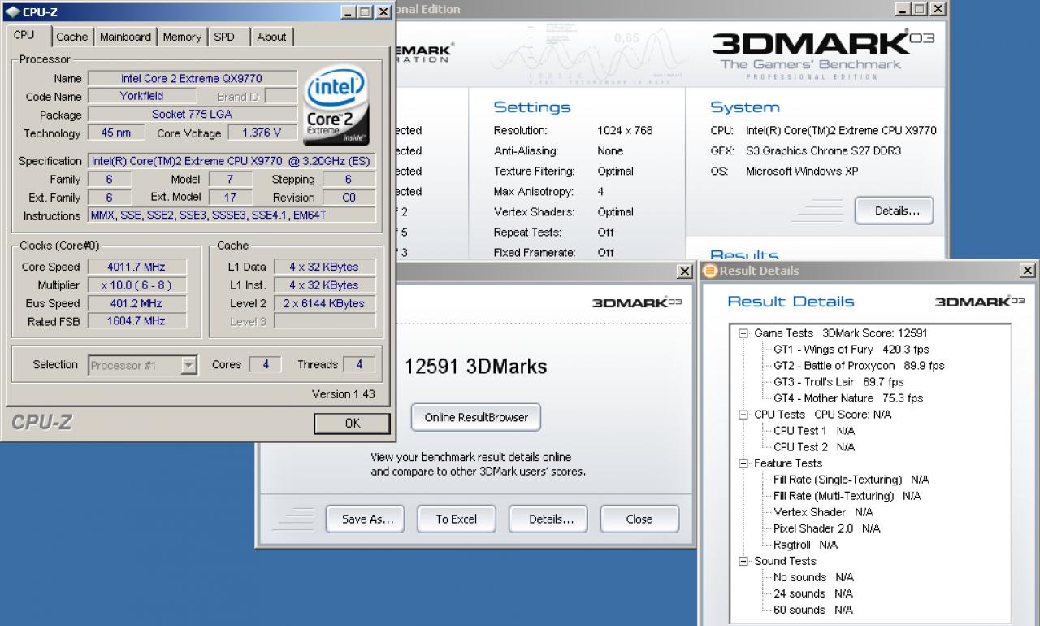Image resolution: width=1040 pixels, height=626 pixels.
Task: Click the Level 2 cache value
Action: coord(324,303)
